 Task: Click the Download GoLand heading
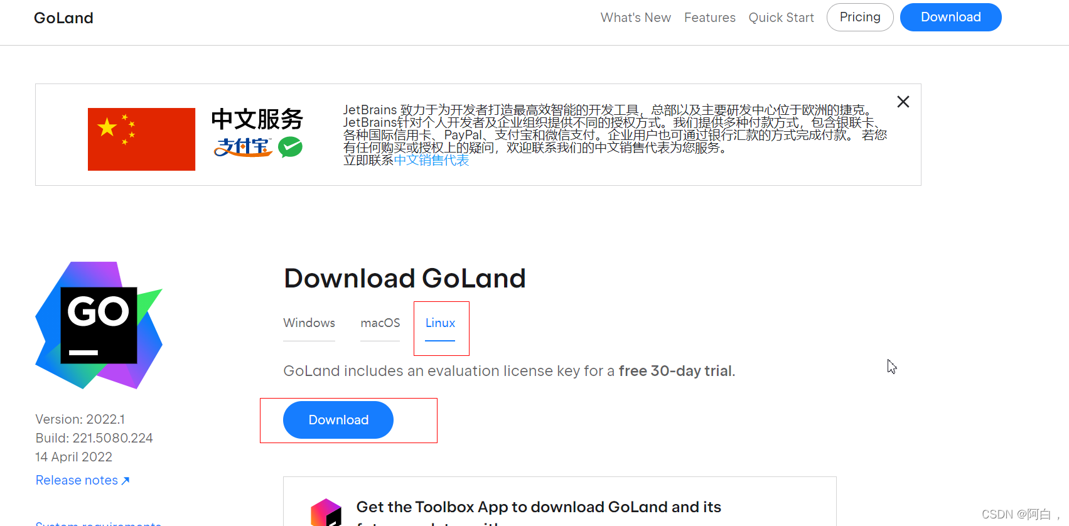(405, 278)
